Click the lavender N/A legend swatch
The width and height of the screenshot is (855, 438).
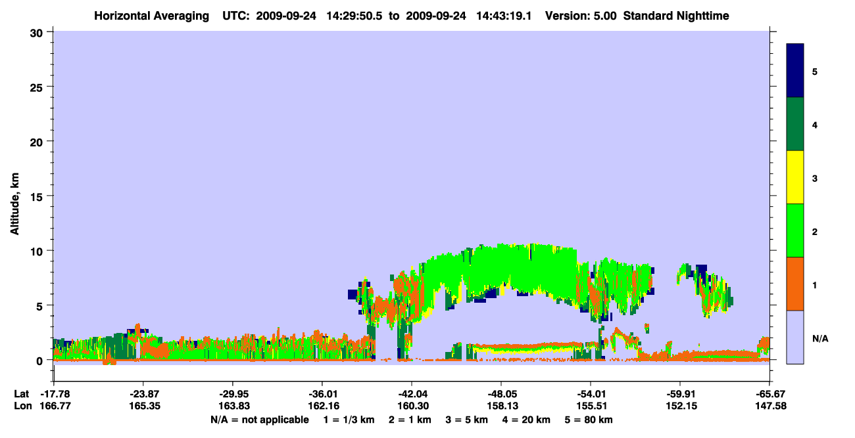coord(795,337)
